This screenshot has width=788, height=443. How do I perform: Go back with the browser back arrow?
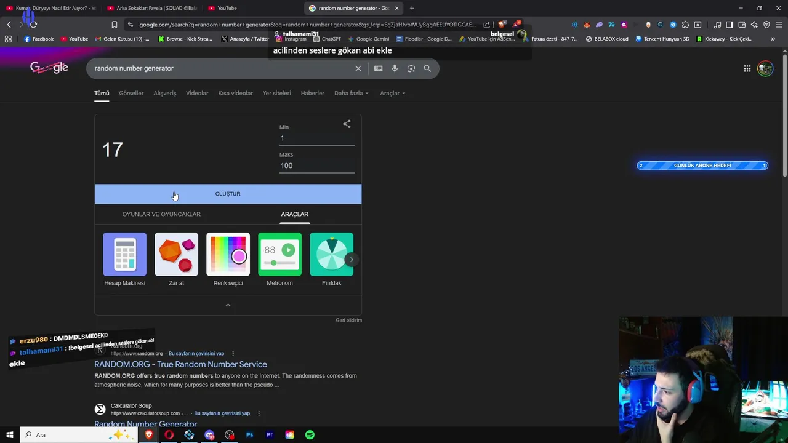click(9, 25)
